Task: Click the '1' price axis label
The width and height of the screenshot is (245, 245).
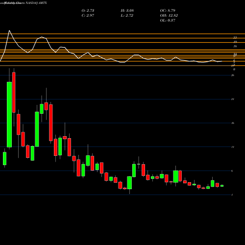Action: tap(232, 195)
